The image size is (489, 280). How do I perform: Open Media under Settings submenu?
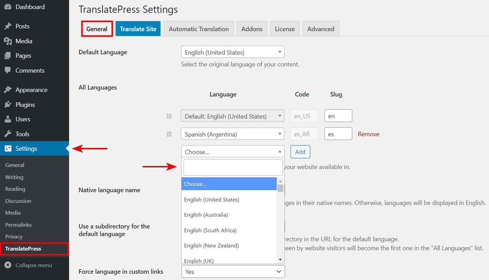tap(13, 212)
